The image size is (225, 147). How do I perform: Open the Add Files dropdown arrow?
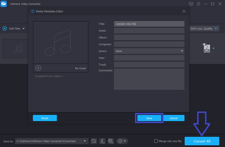[x=24, y=29]
